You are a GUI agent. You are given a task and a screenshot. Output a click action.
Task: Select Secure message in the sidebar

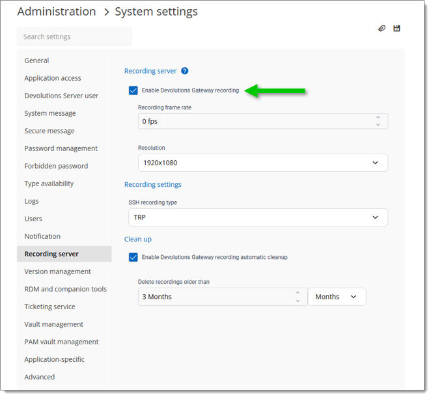[x=64, y=131]
